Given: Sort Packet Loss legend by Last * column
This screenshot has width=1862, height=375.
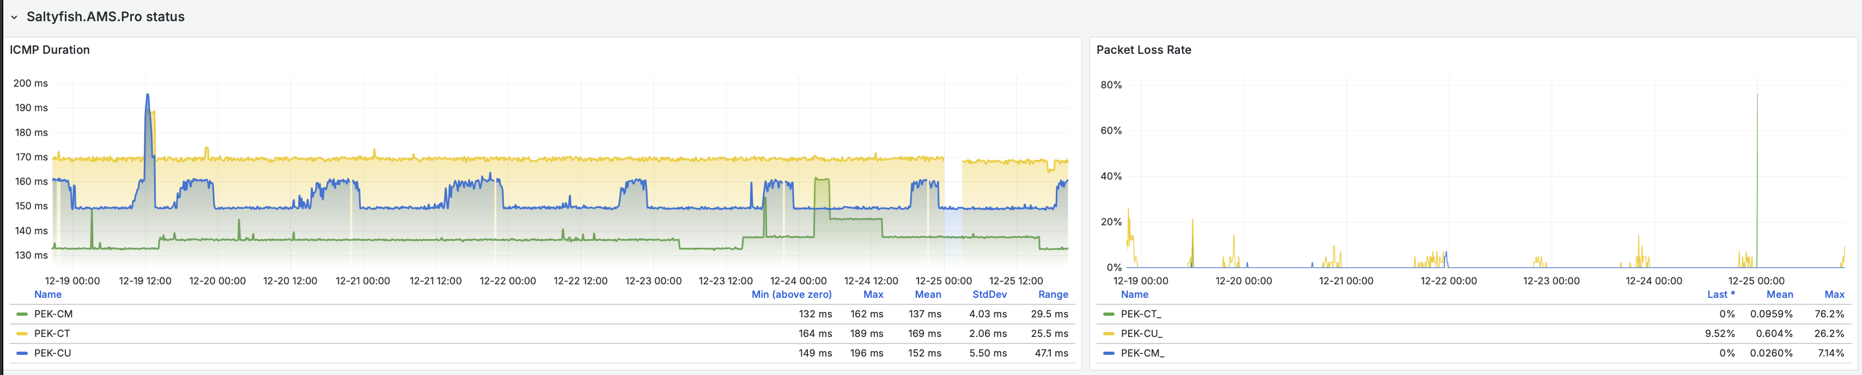Looking at the screenshot, I should tap(1720, 294).
